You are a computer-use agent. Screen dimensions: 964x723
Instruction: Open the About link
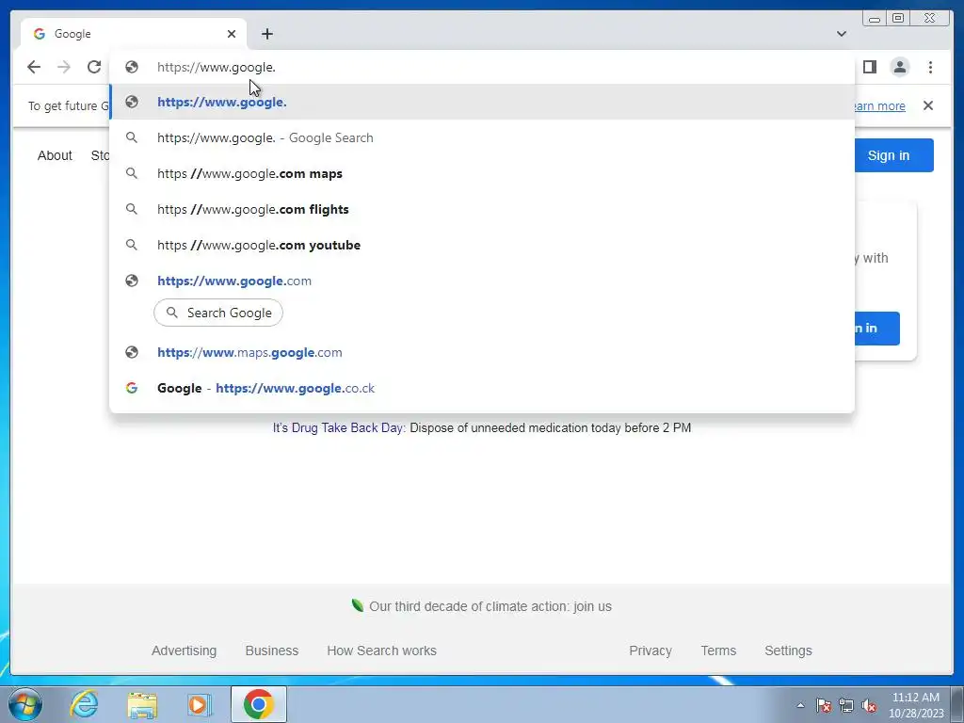(x=55, y=155)
